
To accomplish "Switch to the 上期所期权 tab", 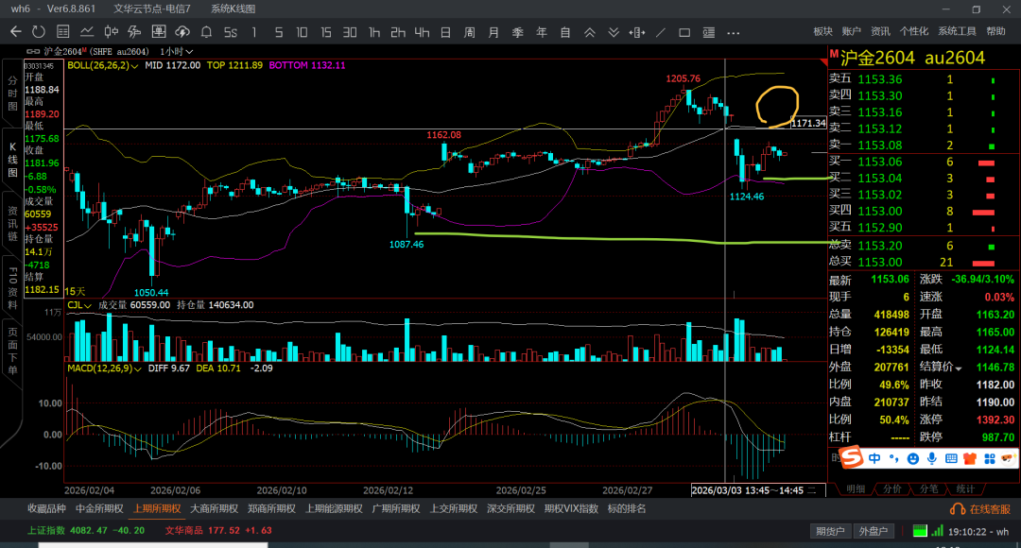I will coord(157,509).
